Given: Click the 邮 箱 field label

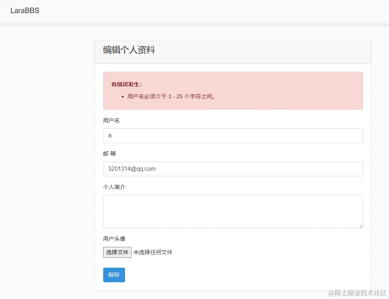Looking at the screenshot, I should coord(109,154).
